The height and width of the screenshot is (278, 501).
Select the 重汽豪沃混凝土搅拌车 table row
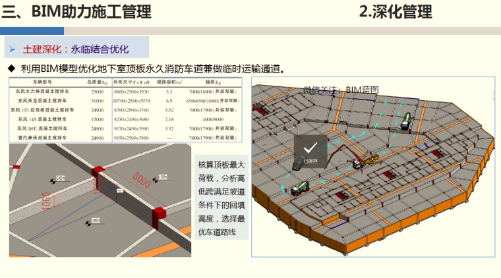point(125,138)
